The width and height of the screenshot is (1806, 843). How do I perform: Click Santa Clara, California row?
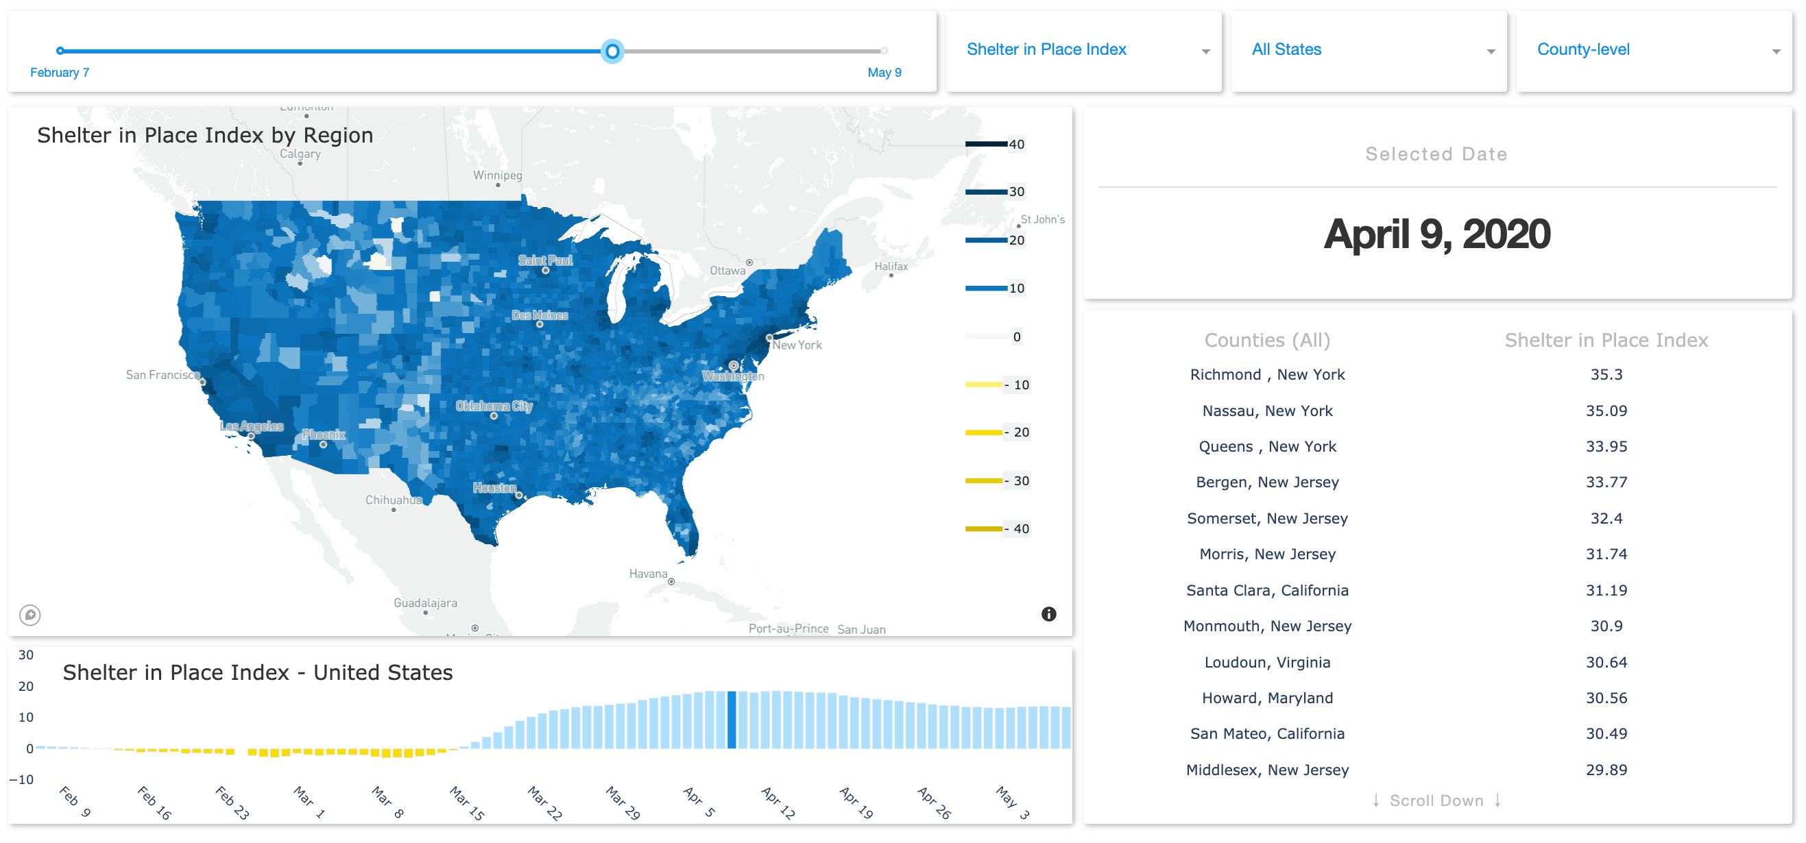pos(1436,590)
